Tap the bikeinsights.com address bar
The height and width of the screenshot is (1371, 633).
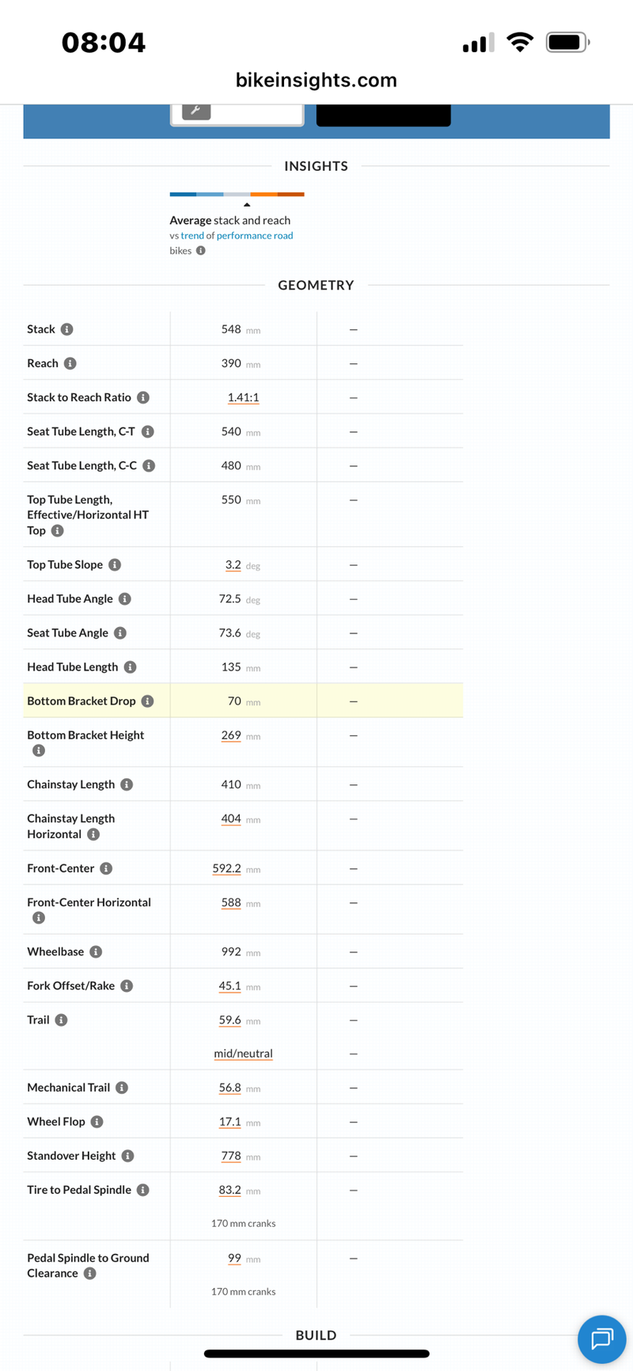point(316,80)
